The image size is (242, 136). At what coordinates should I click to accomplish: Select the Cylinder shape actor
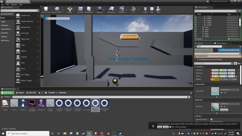(27, 57)
